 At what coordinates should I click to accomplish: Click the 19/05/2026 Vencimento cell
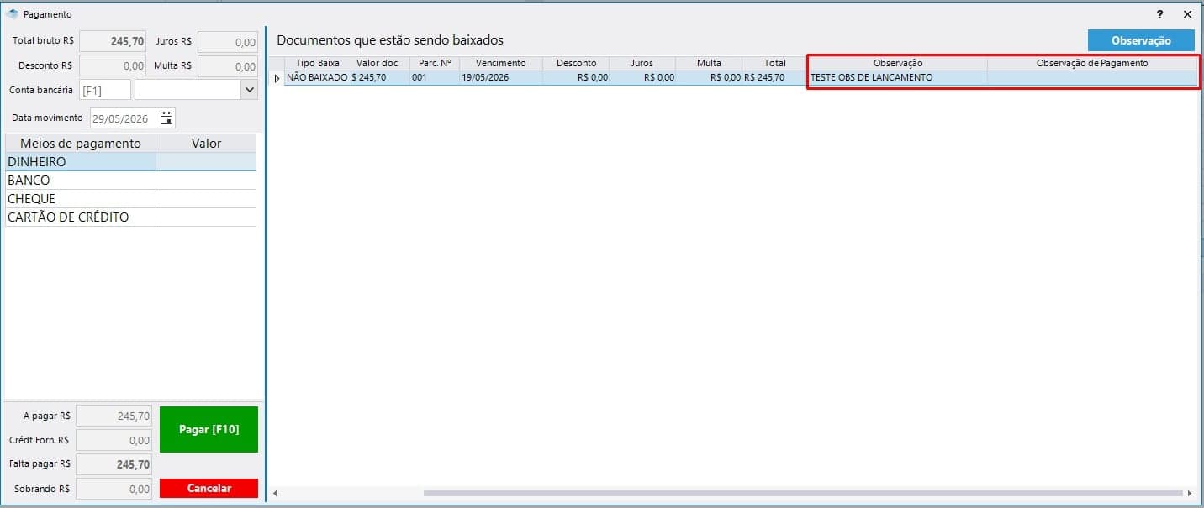(x=501, y=78)
